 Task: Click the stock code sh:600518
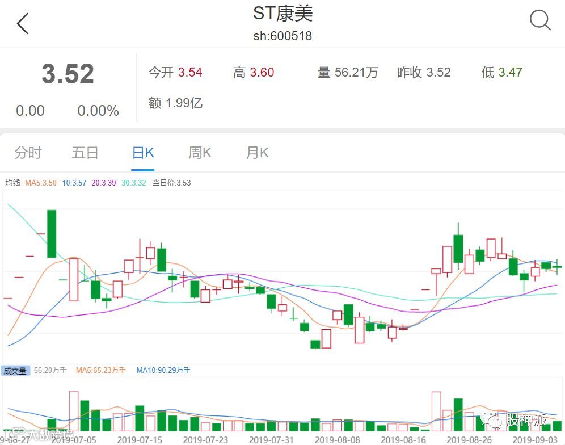tap(282, 36)
